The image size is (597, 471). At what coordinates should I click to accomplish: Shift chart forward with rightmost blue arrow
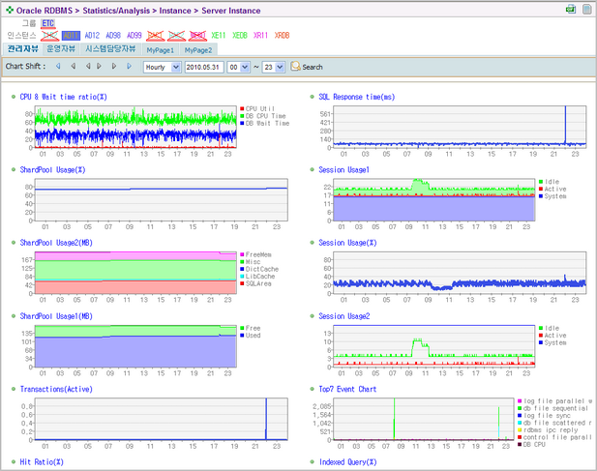[x=129, y=66]
